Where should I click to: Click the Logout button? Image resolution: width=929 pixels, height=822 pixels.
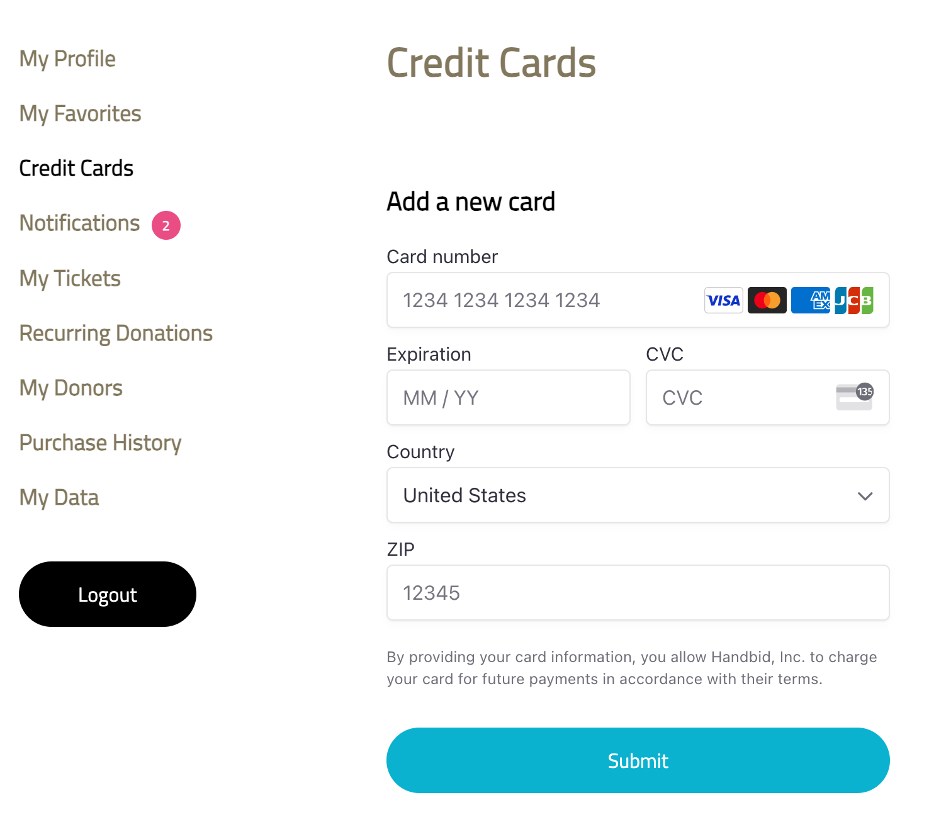pyautogui.click(x=108, y=594)
